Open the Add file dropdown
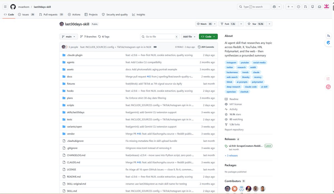The width and height of the screenshot is (334, 194). [x=189, y=37]
